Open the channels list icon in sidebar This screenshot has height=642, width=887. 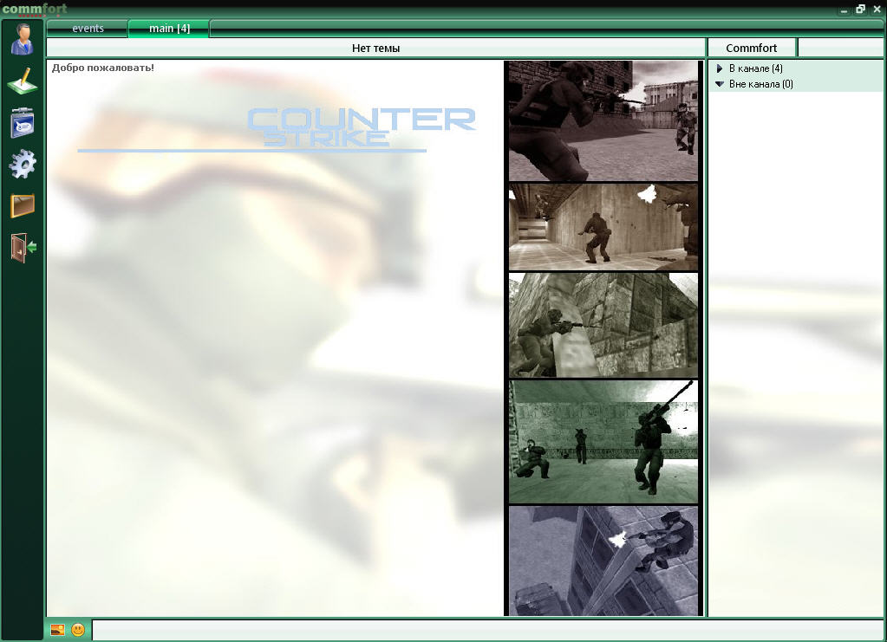coord(23,123)
